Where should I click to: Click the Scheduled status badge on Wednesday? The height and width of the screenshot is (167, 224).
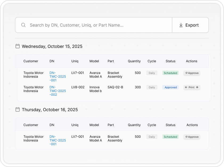[x=170, y=73]
